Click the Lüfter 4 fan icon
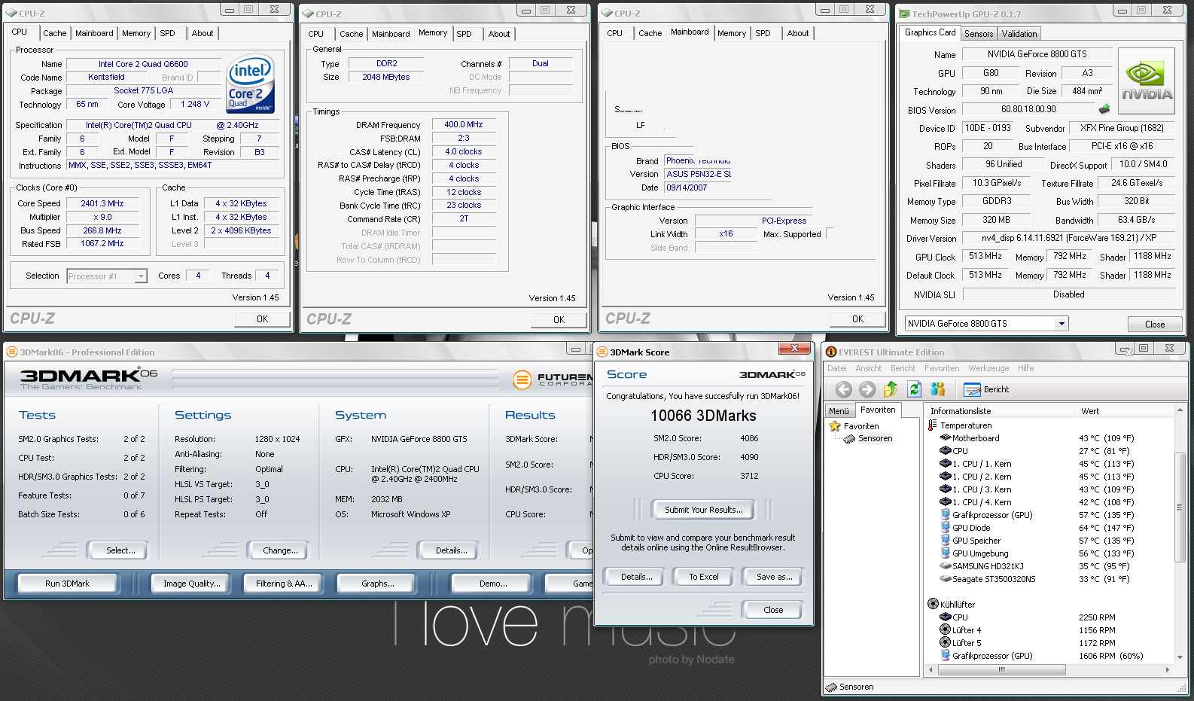Image resolution: width=1194 pixels, height=701 pixels. (946, 629)
